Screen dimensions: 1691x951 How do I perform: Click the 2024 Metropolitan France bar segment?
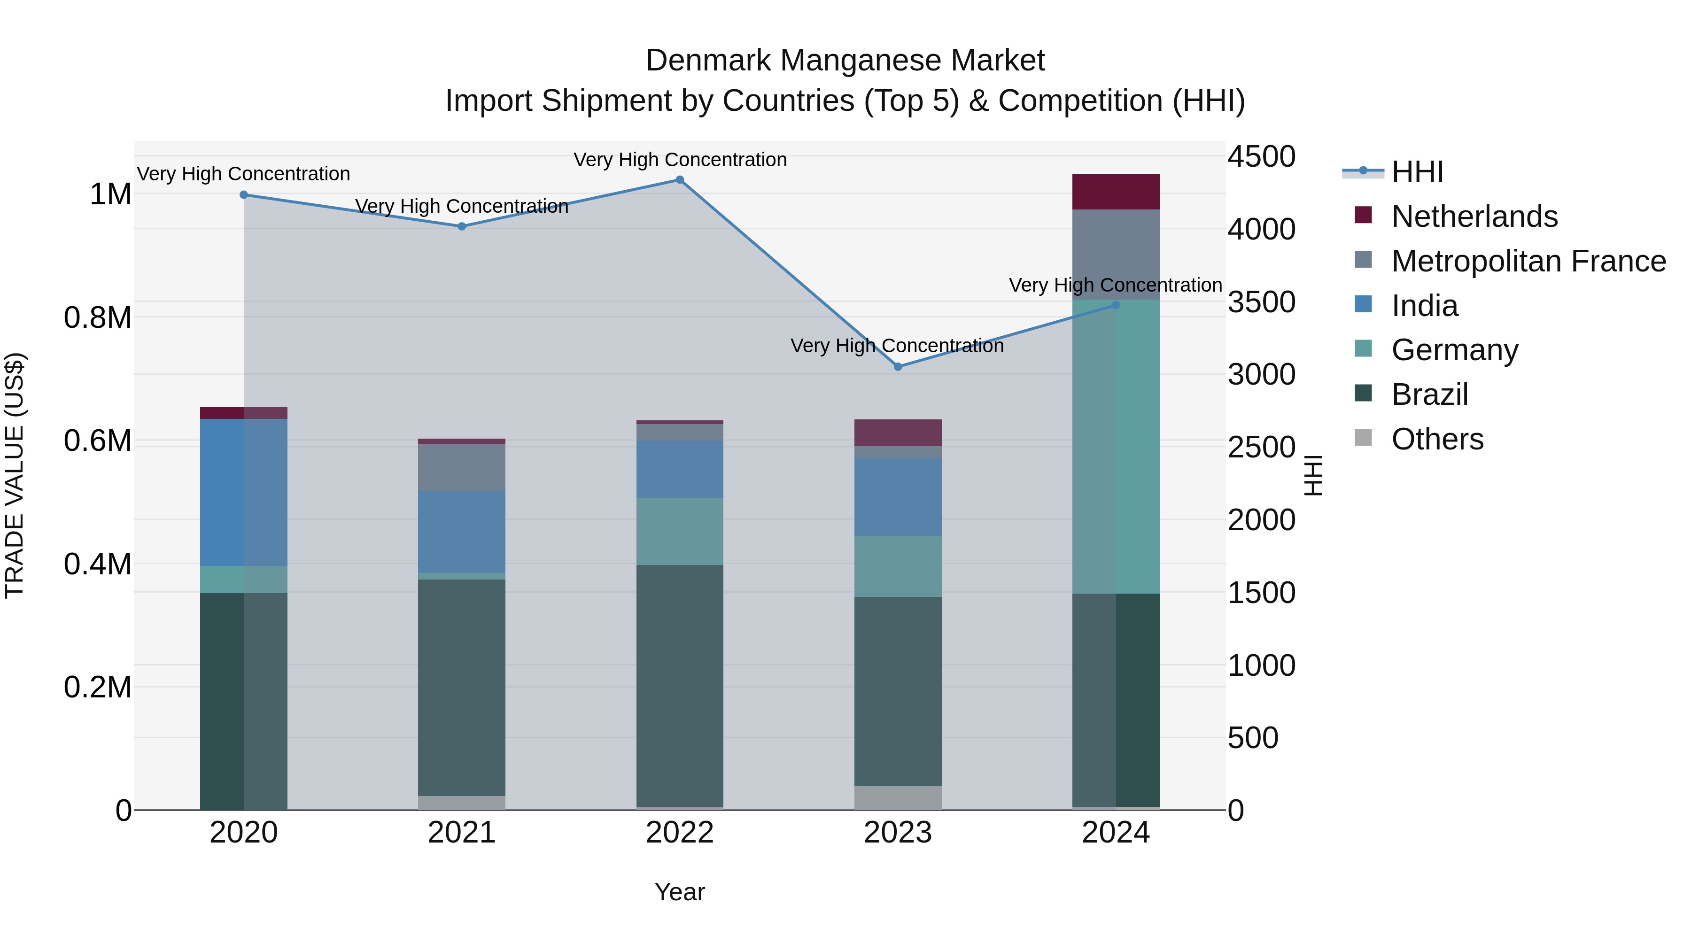pos(1116,255)
